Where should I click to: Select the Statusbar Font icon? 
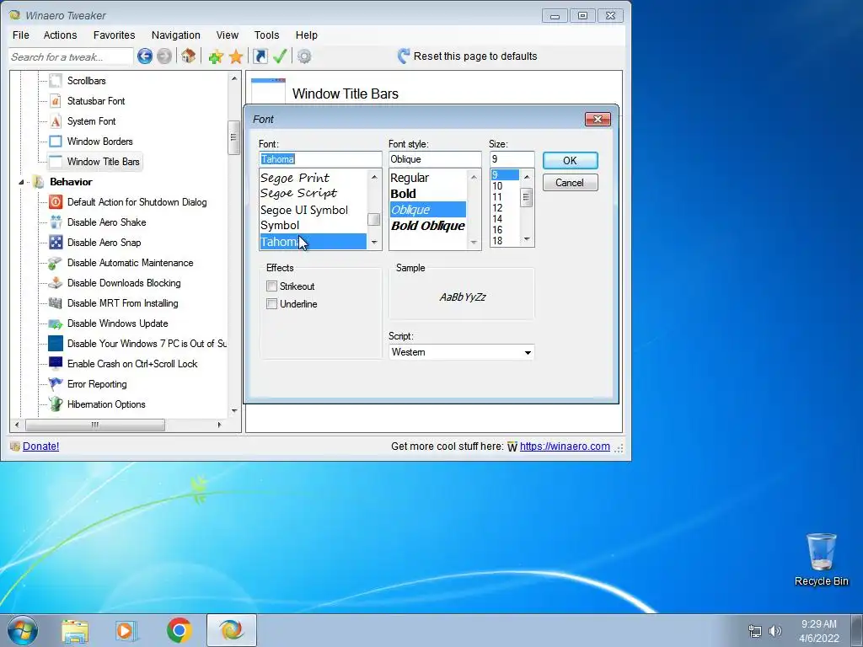(x=56, y=101)
